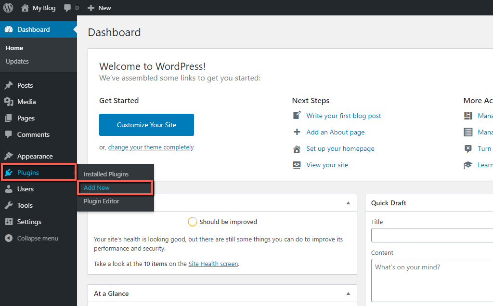Open the Posts menu label
Image resolution: width=493 pixels, height=306 pixels.
pos(25,85)
